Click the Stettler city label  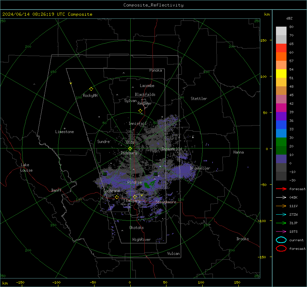point(199,99)
